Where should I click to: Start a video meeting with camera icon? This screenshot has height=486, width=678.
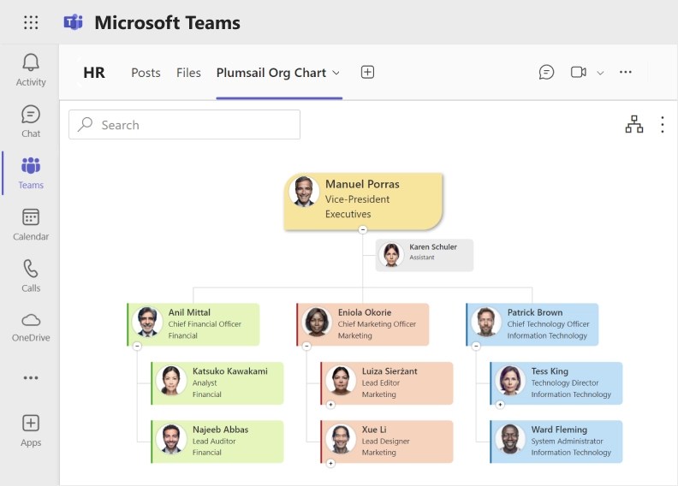[579, 72]
